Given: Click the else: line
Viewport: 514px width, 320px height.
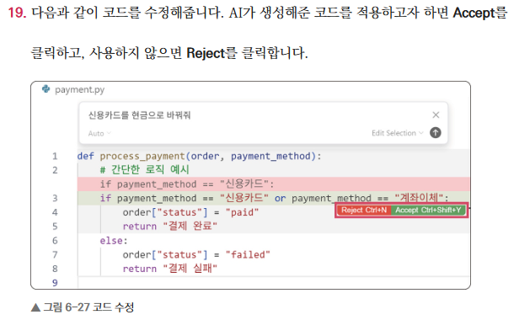Looking at the screenshot, I should [x=114, y=241].
